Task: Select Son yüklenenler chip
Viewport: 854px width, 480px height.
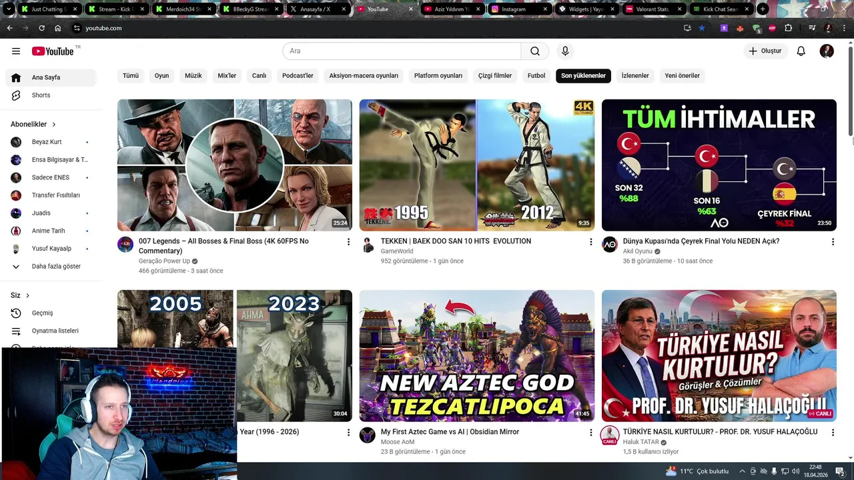Action: pyautogui.click(x=583, y=76)
